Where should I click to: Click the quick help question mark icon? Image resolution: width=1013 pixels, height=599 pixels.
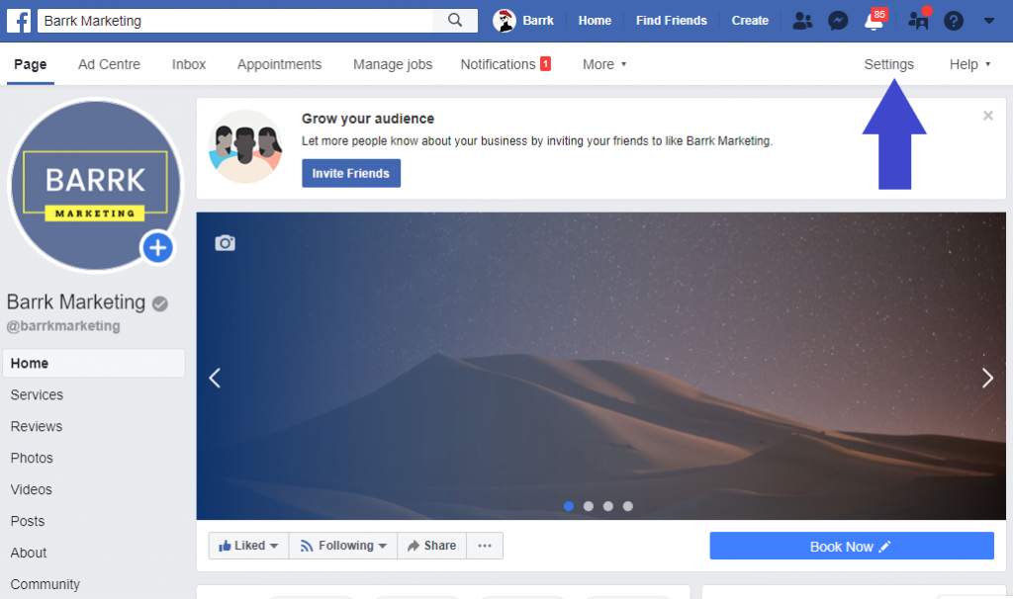click(954, 21)
